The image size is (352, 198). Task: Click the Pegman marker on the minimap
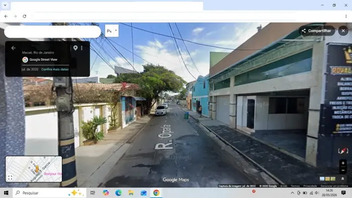[x=37, y=169]
